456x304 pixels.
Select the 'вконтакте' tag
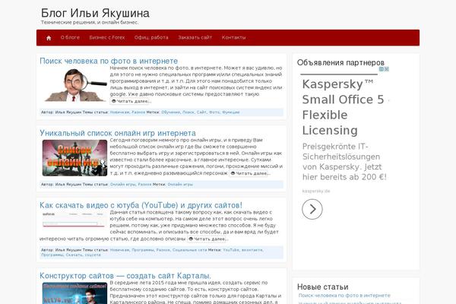252,250
